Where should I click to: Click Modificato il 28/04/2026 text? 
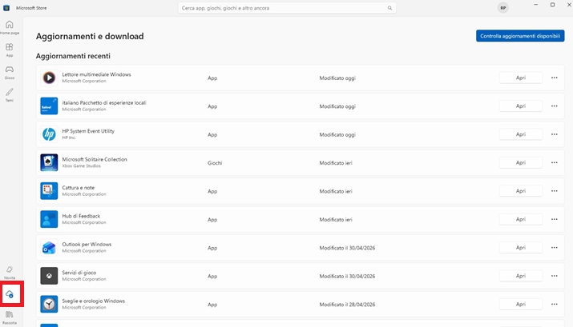coord(347,305)
